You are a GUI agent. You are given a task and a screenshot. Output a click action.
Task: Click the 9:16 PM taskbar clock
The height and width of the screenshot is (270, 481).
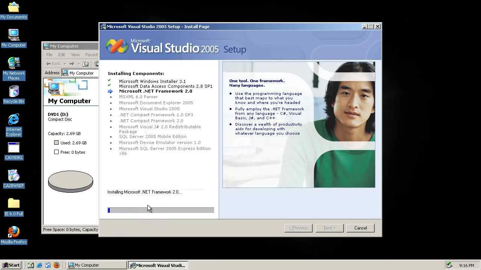(x=466, y=265)
